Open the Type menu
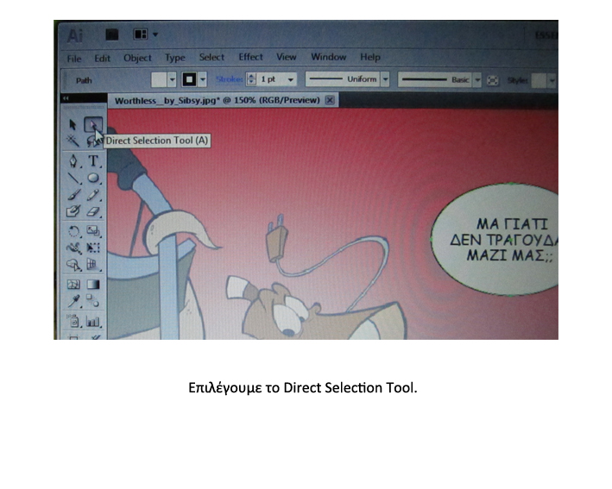The image size is (612, 489). pyautogui.click(x=175, y=58)
